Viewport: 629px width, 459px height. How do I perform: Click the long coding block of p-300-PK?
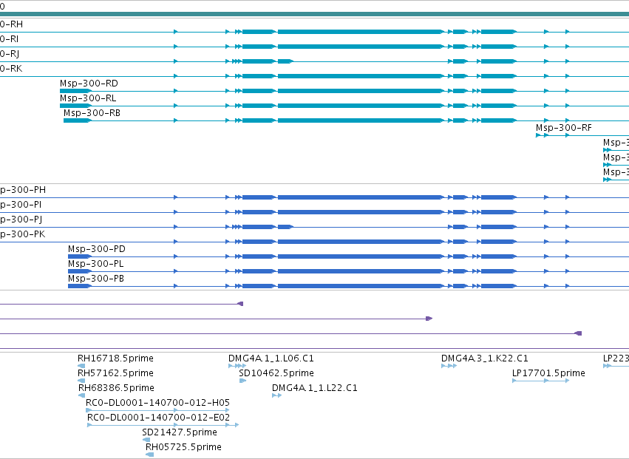(361, 242)
